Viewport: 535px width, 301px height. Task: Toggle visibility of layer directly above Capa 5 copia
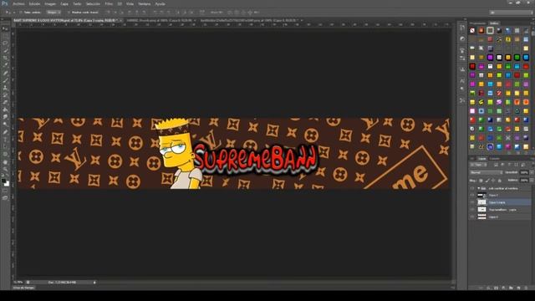pyautogui.click(x=472, y=195)
